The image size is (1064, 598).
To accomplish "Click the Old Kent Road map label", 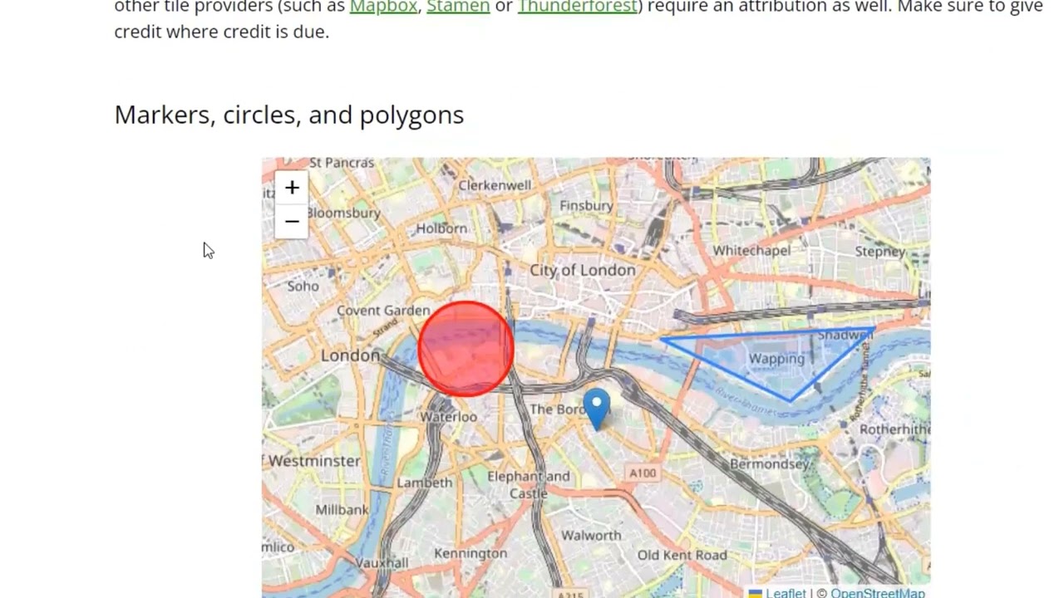I will click(x=682, y=555).
